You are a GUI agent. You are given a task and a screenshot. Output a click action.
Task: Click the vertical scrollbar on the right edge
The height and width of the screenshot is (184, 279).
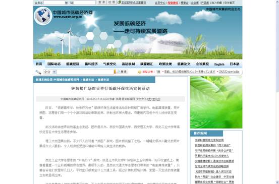tap(277, 92)
